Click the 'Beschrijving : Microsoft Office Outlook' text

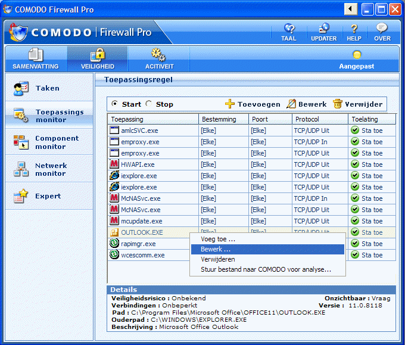pos(175,327)
